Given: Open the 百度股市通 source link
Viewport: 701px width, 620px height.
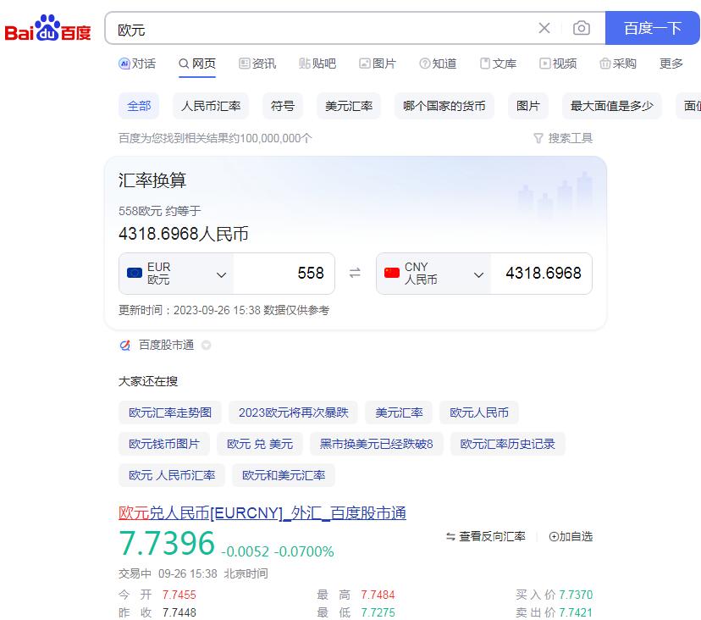Looking at the screenshot, I should [x=166, y=345].
